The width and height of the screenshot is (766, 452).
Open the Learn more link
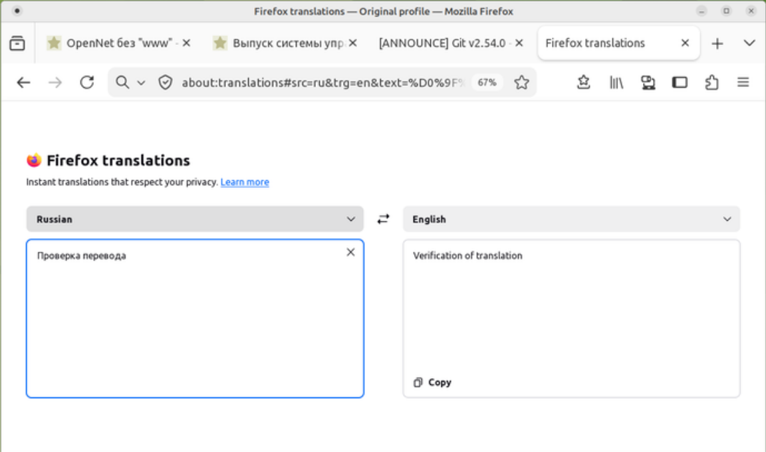(245, 181)
